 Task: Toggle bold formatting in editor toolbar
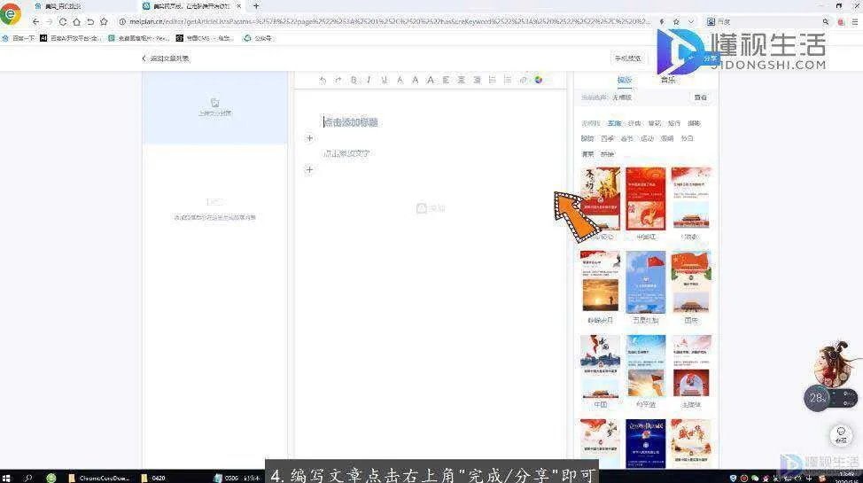tap(354, 80)
